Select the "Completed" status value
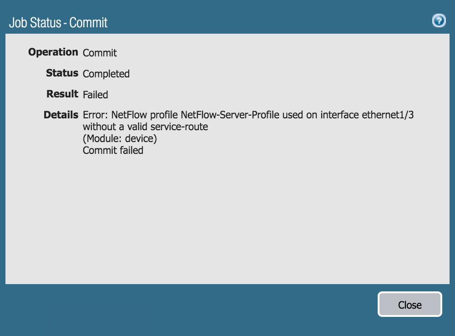The height and width of the screenshot is (336, 455). 106,74
